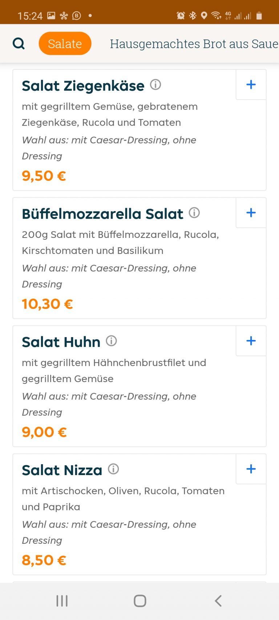This screenshot has height=620, width=279.
Task: Tap the 10,30 € price
Action: coord(48,304)
